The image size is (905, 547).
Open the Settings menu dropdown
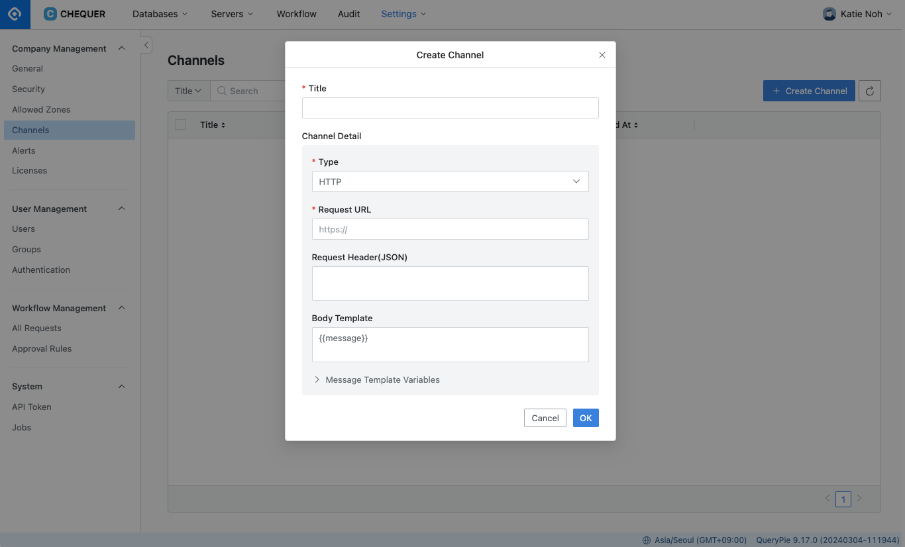coord(403,14)
